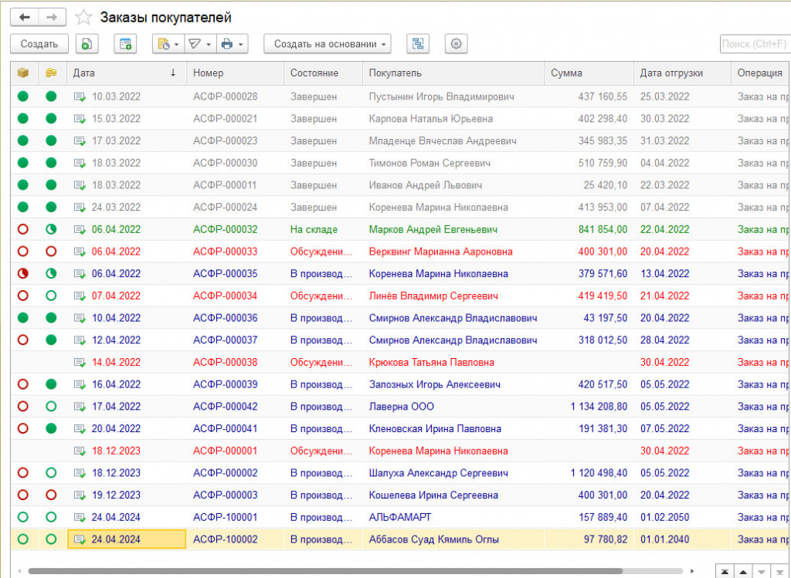Jump to the first row with the top arrow
The height and width of the screenshot is (578, 791).
coord(725,572)
